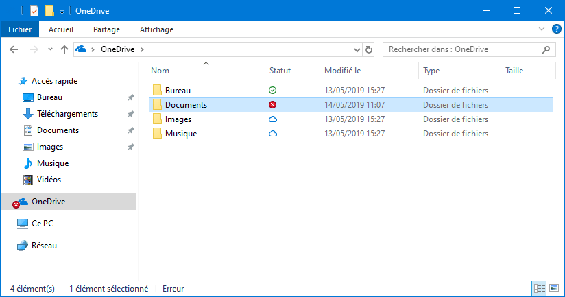
Task: Click the OneDrive cloud icon in the address bar
Action: tap(81, 49)
